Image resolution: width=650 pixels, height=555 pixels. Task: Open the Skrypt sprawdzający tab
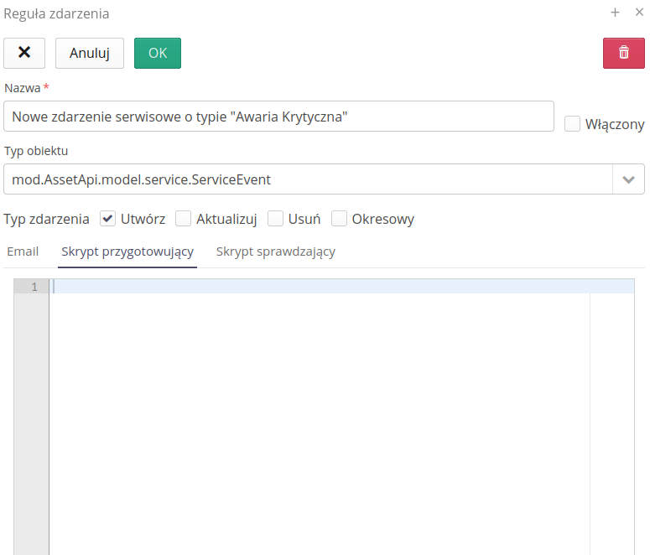pyautogui.click(x=276, y=252)
